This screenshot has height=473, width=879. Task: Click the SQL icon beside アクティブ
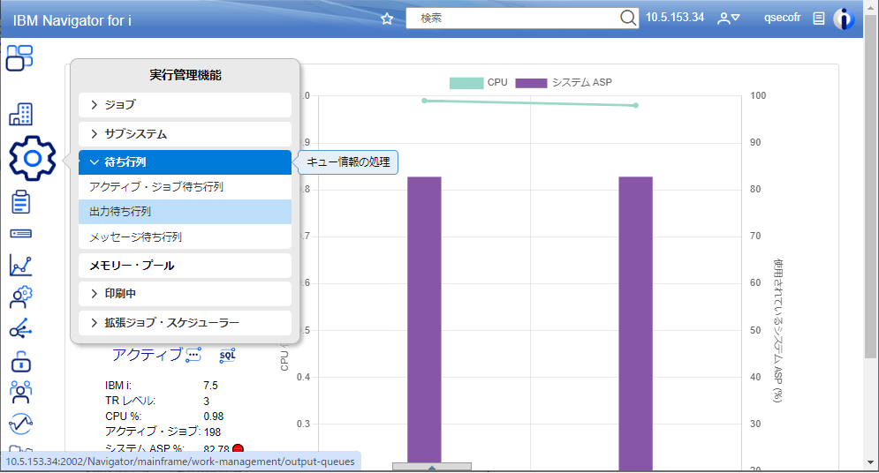[228, 356]
